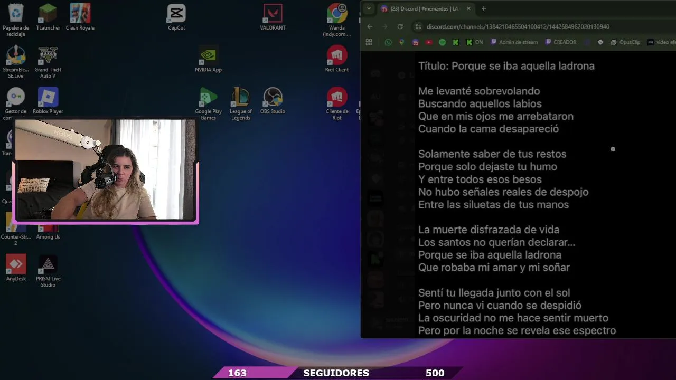Image resolution: width=676 pixels, height=380 pixels.
Task: Launch Among Us from the desktop
Action: [x=48, y=232]
